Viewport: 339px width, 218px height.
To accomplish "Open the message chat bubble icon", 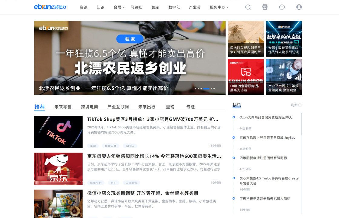I will pos(282,7).
